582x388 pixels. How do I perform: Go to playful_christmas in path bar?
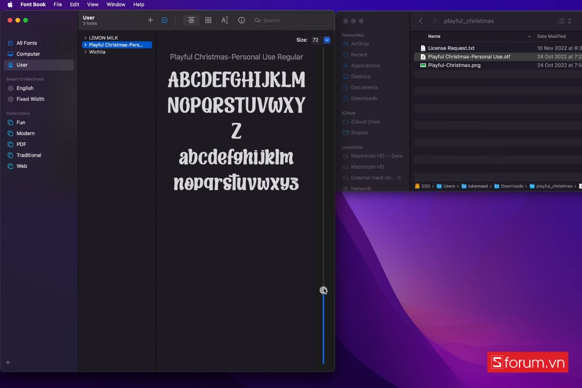click(551, 186)
